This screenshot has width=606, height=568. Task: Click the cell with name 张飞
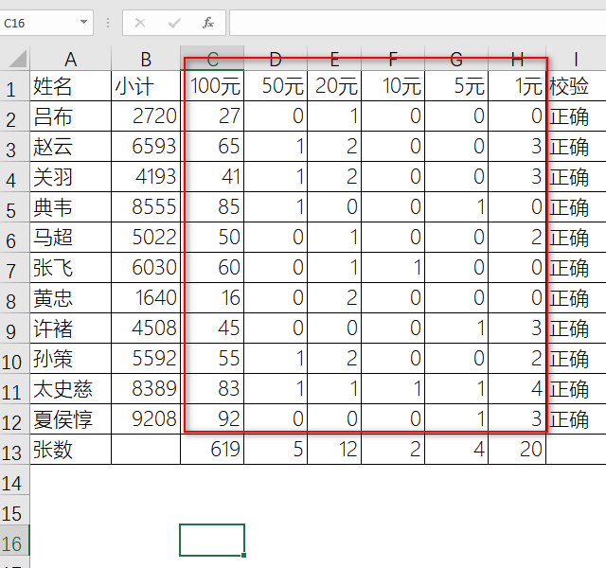[70, 268]
